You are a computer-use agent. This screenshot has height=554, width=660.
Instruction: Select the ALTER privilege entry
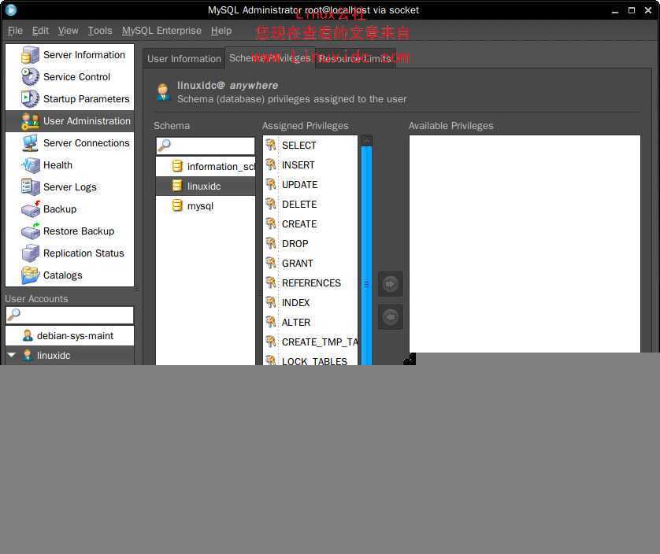pyautogui.click(x=310, y=322)
